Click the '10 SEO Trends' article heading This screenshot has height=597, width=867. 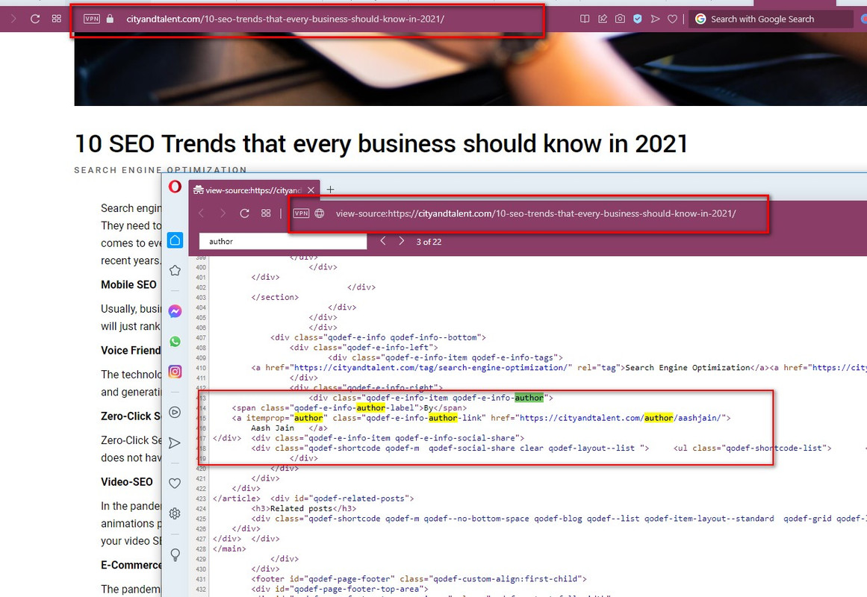381,144
